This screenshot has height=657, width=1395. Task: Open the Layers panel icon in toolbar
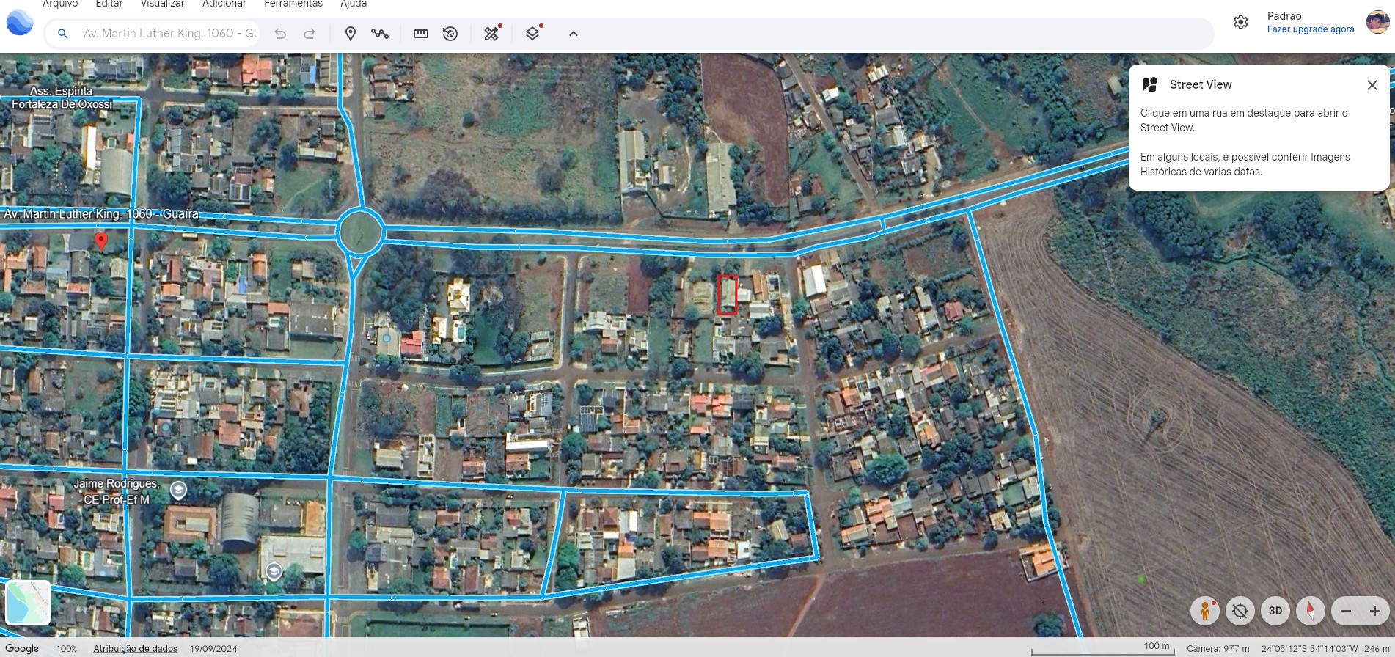click(533, 34)
